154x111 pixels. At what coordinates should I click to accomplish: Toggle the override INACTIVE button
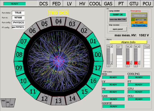pyautogui.click(x=118, y=19)
